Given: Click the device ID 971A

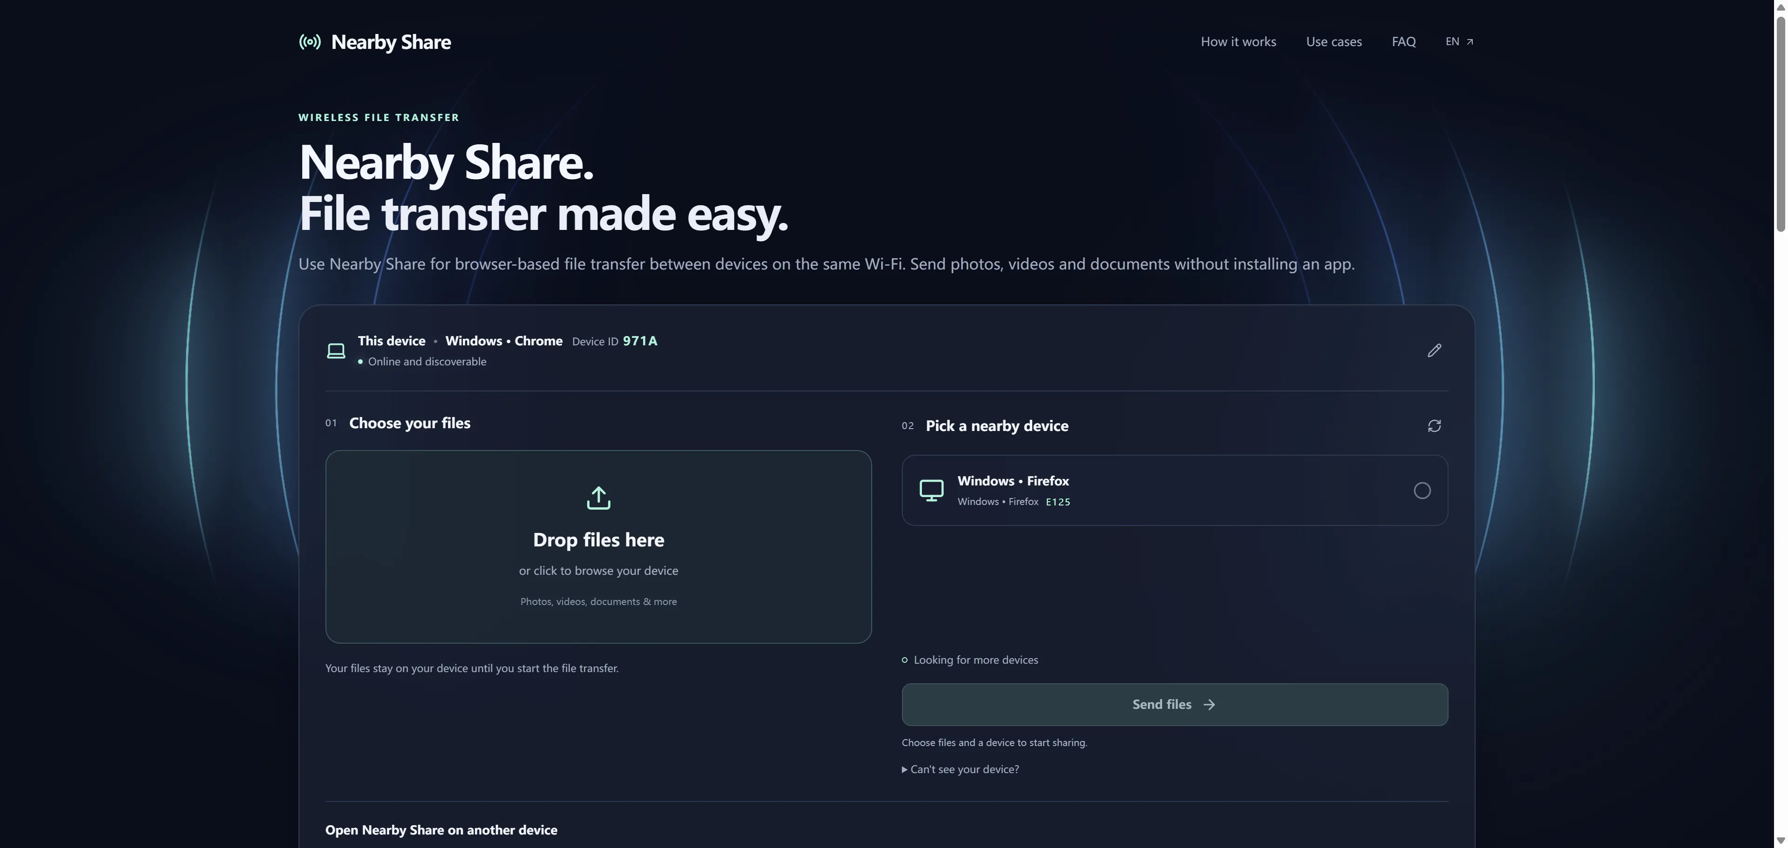Looking at the screenshot, I should point(640,341).
